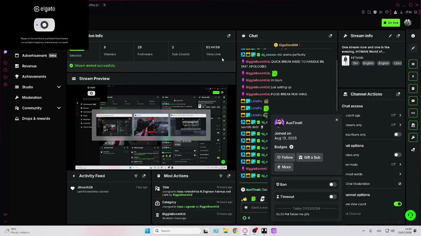Viewport: 421px width, 236px height.
Task: Pop out the Activity Feed panel
Action: click(x=144, y=176)
